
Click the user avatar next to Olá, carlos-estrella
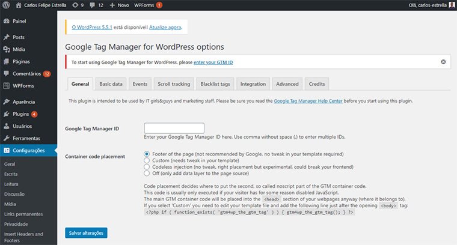tap(452, 5)
